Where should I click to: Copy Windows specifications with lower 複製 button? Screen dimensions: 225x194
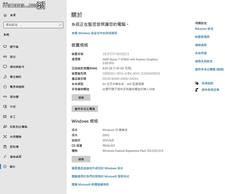[81, 159]
